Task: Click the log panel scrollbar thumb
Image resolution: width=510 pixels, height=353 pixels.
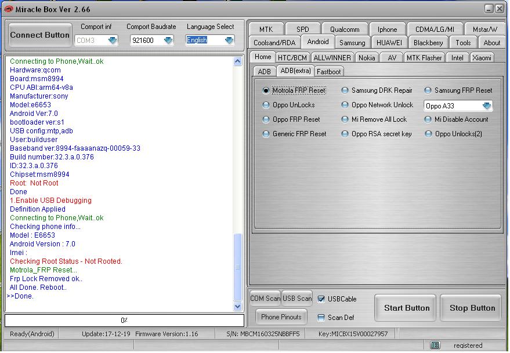Action: pyautogui.click(x=238, y=267)
